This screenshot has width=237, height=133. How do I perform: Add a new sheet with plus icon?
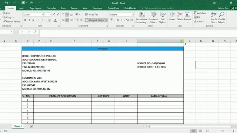click(x=31, y=126)
